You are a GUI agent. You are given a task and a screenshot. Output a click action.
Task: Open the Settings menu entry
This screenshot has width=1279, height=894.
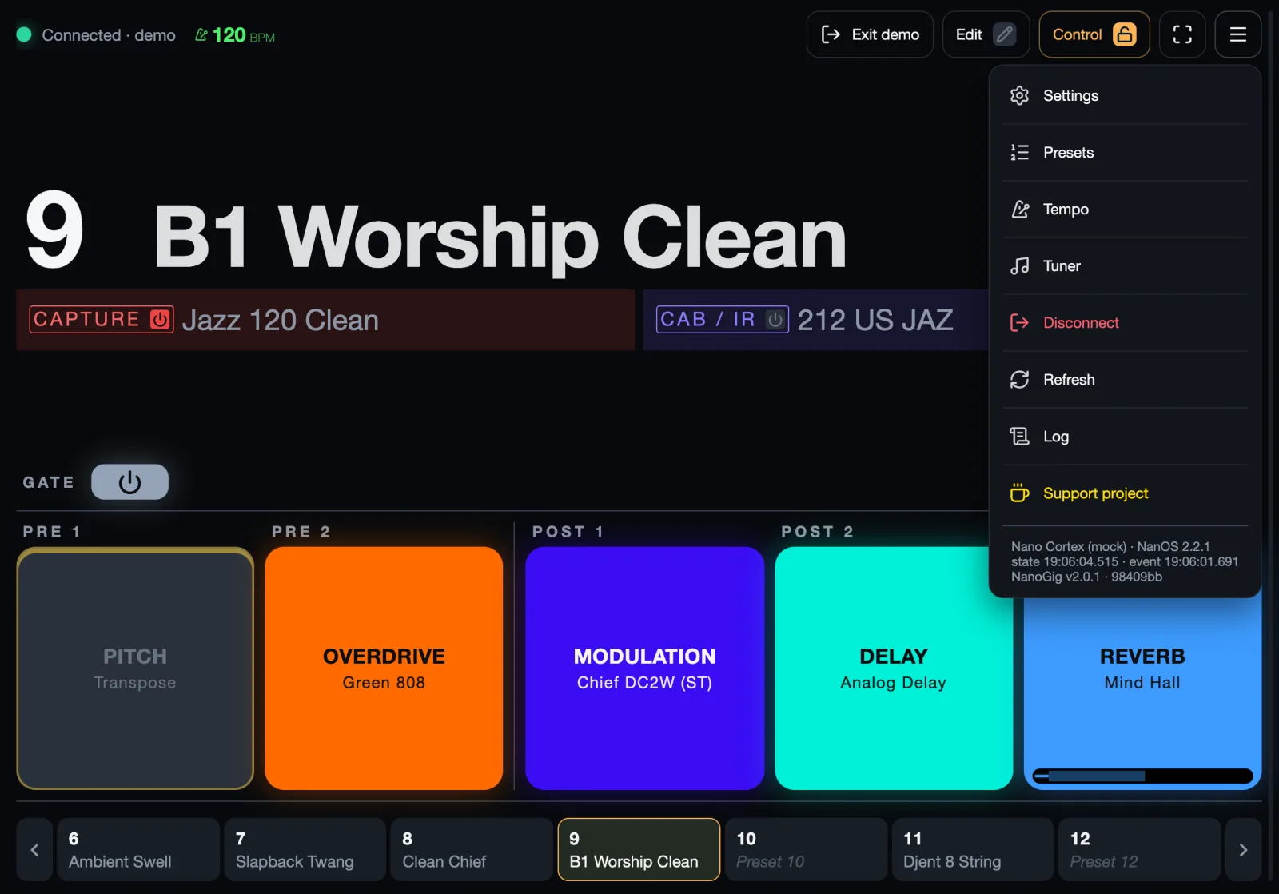(1125, 95)
